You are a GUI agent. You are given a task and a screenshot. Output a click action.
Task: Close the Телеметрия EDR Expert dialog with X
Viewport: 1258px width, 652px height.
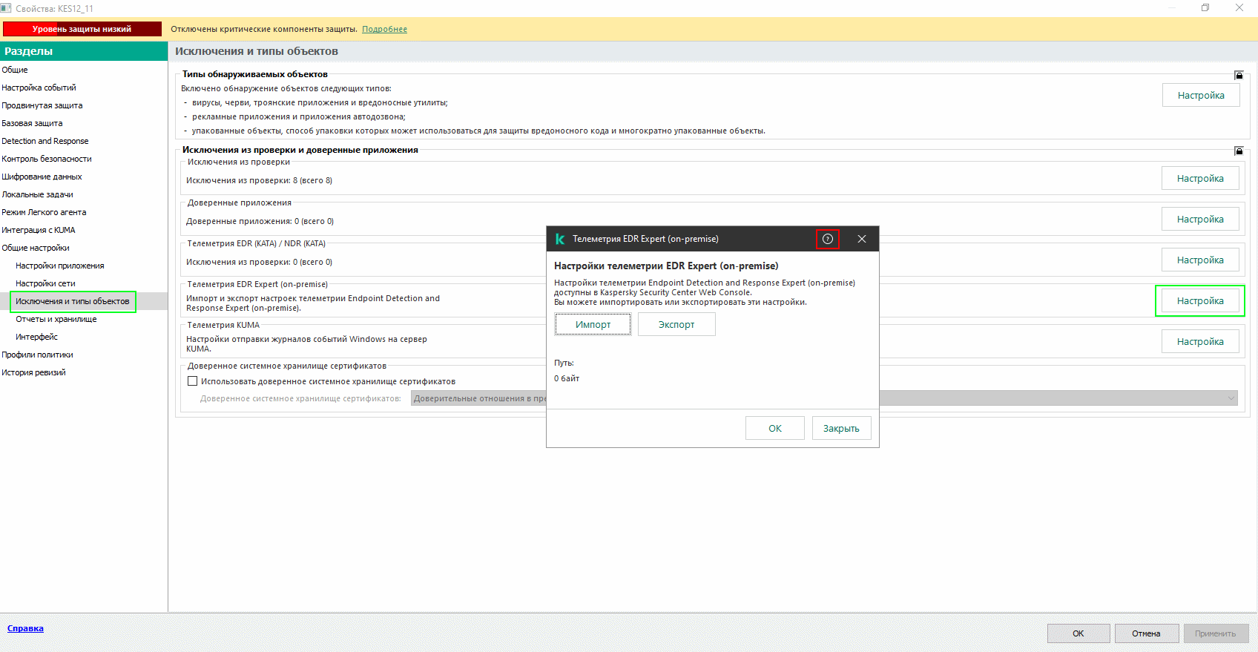[861, 239]
